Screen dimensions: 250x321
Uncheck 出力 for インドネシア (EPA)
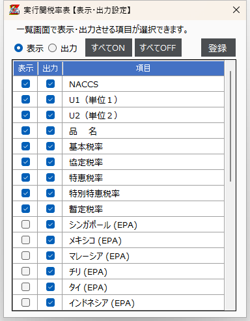(50, 303)
